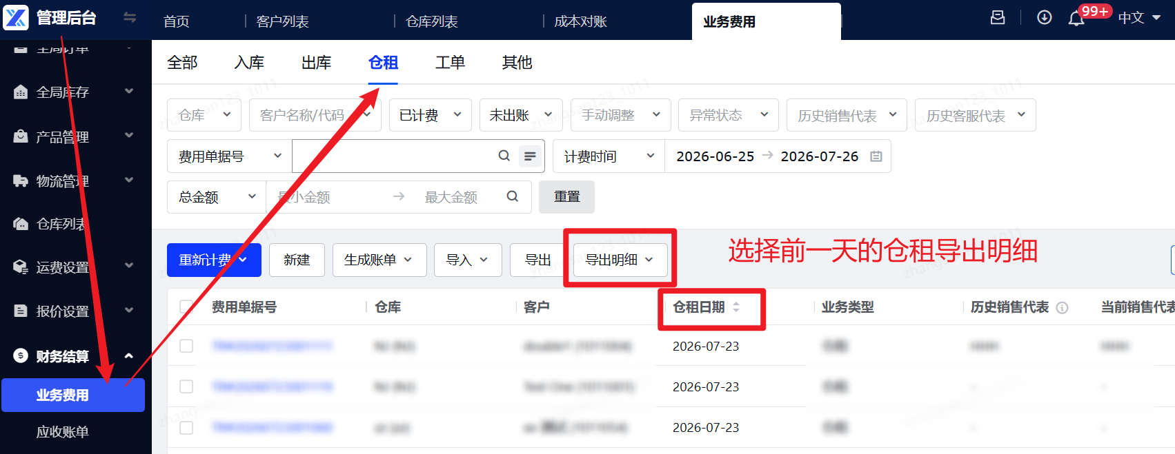Open the 客户列表 top tab
Viewport: 1175px width, 454px height.
pos(282,21)
